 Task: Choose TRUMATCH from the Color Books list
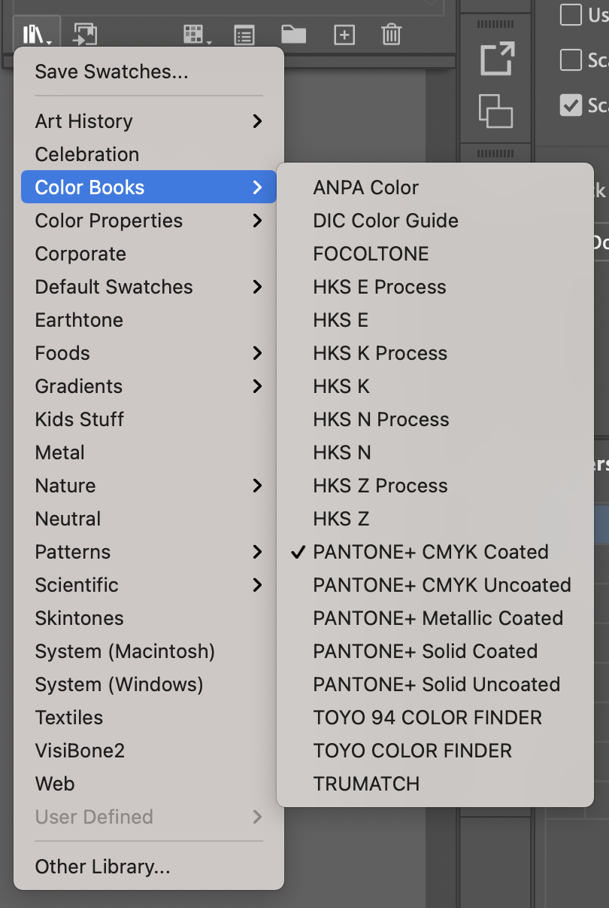366,784
